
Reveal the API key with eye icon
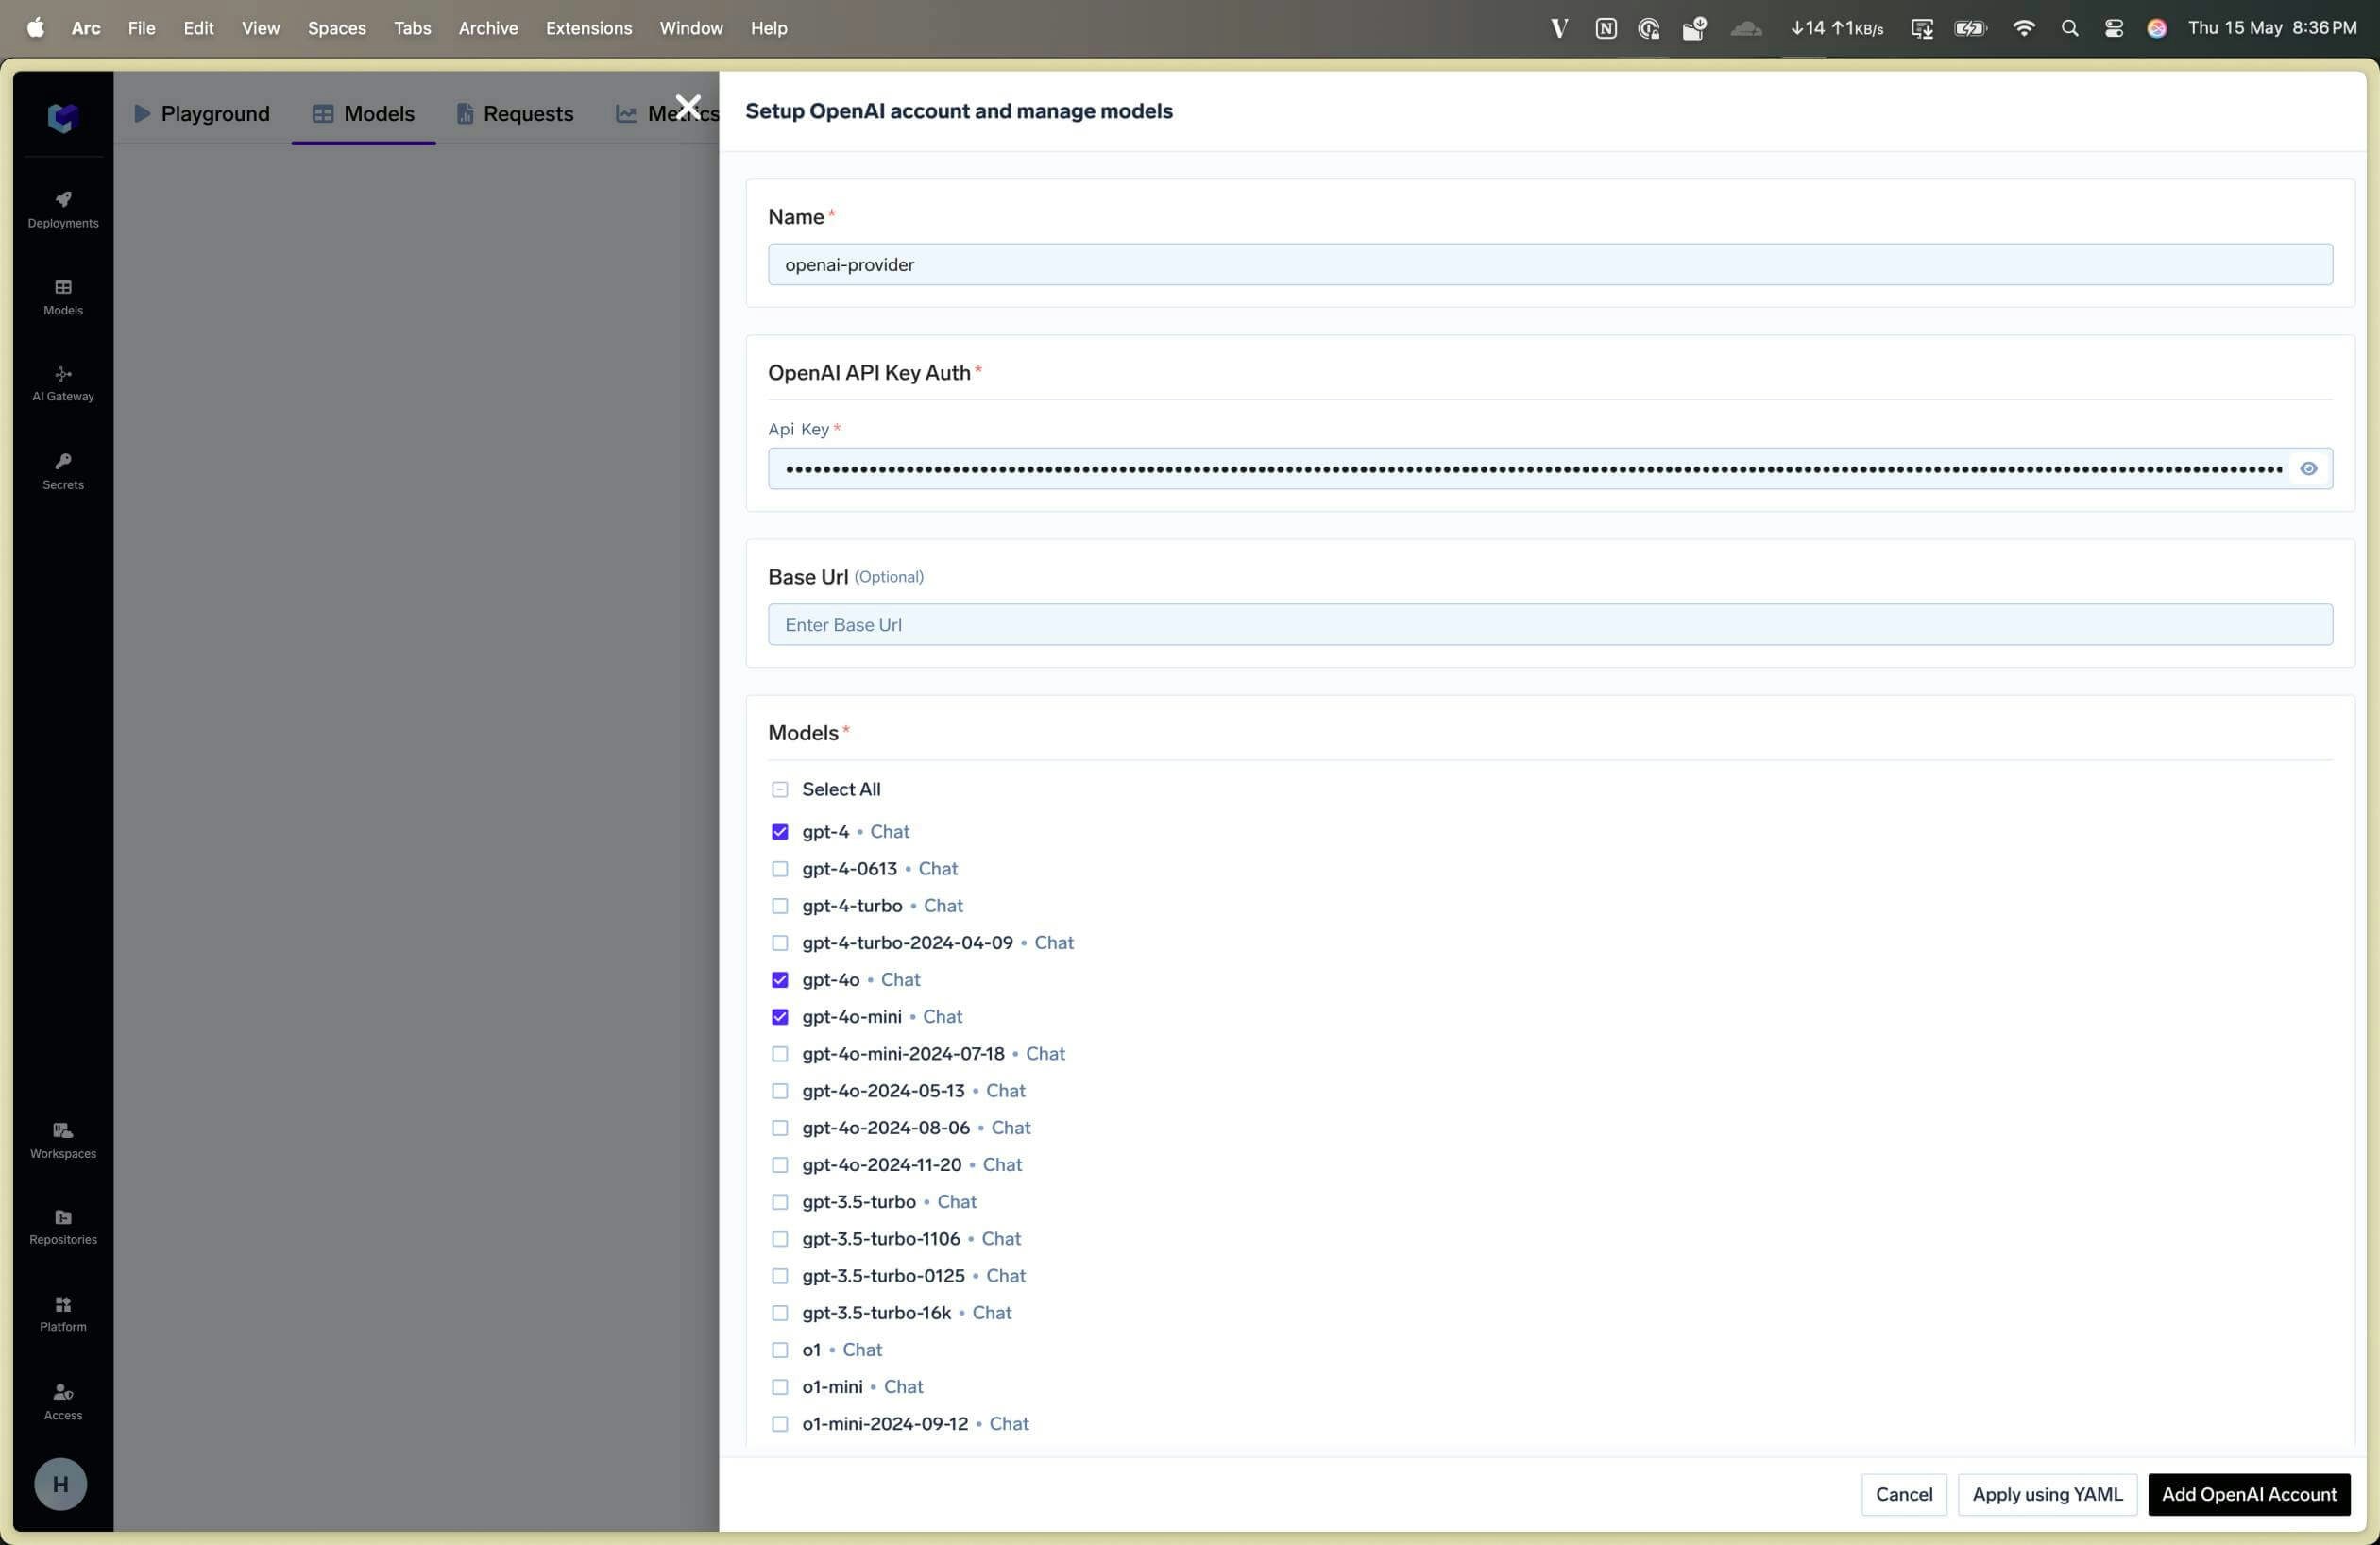coord(2308,469)
